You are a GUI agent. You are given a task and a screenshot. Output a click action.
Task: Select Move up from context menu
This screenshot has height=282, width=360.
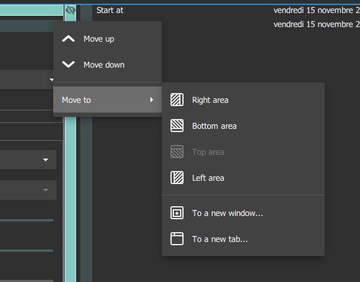99,39
